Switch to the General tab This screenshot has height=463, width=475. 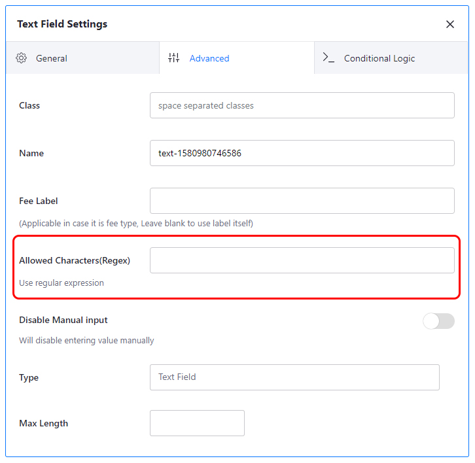[x=82, y=58]
